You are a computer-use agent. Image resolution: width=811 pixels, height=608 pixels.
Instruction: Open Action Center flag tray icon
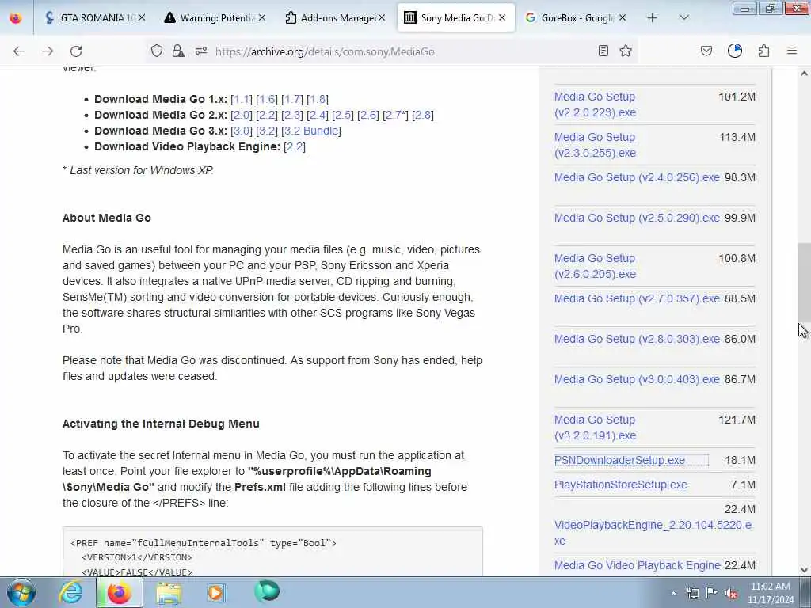pos(712,593)
